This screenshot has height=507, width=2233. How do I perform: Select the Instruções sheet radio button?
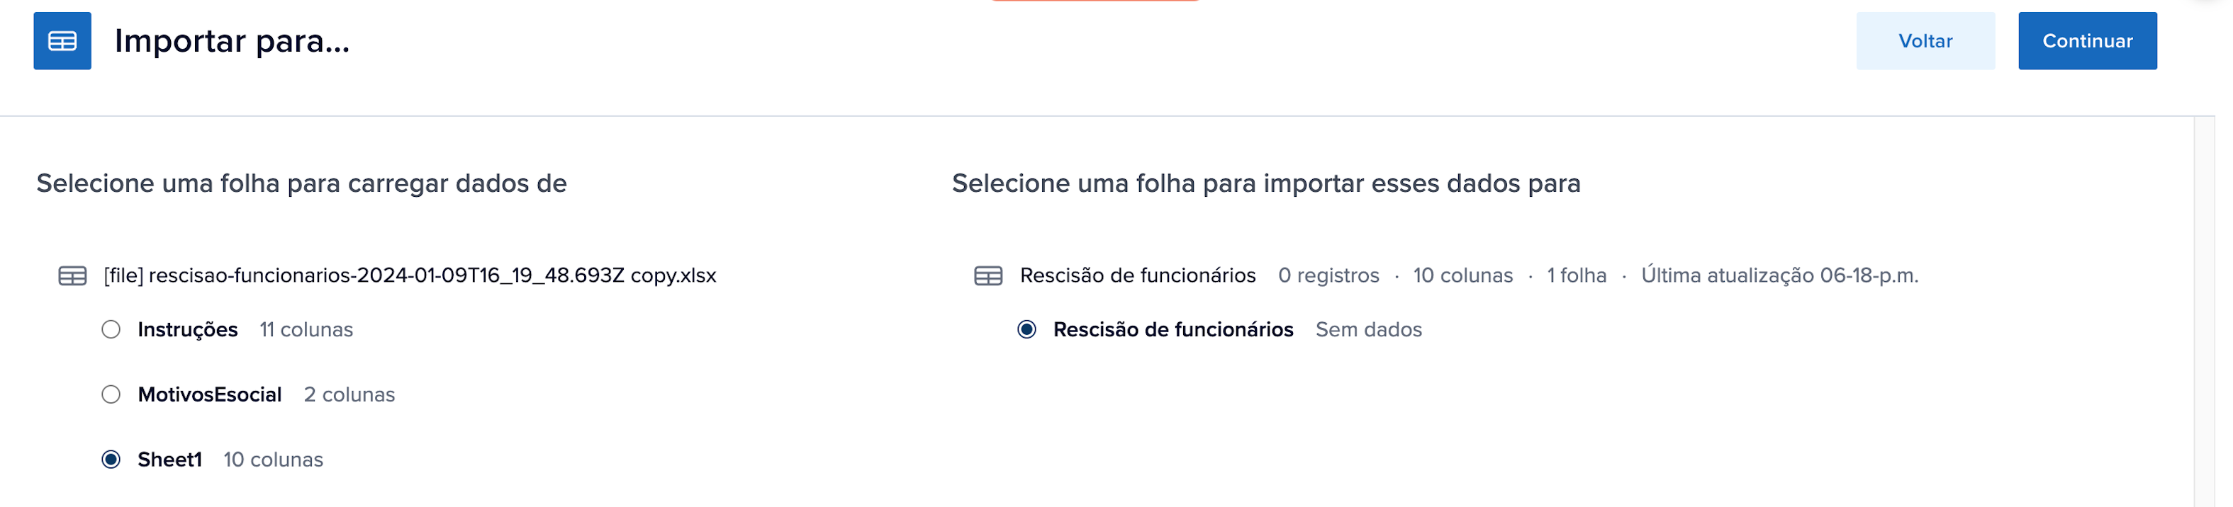click(111, 330)
